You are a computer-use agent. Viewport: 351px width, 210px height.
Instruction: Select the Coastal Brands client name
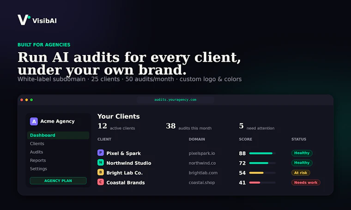pyautogui.click(x=126, y=183)
